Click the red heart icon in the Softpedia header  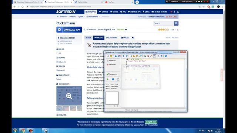[x=171, y=12]
